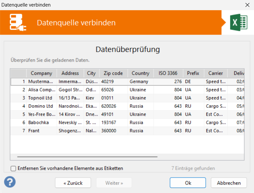Select the Prefix column header
The height and width of the screenshot is (193, 254).
coord(193,73)
